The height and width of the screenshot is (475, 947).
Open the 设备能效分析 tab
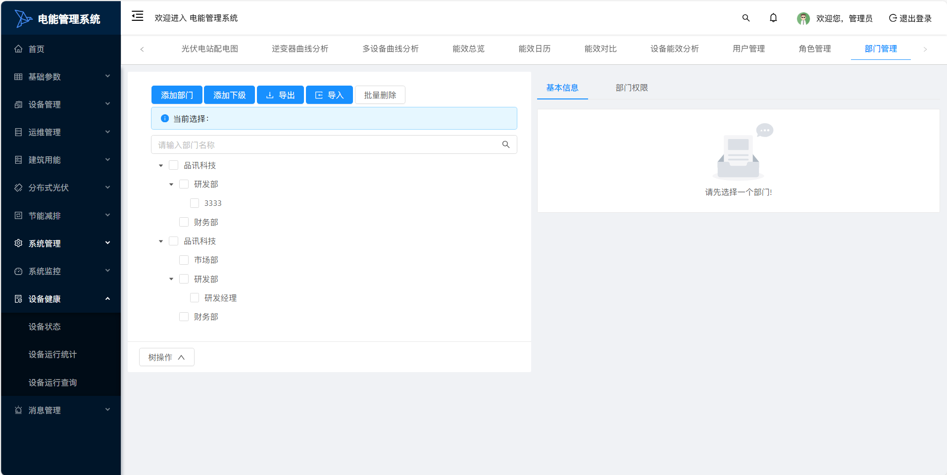point(674,48)
